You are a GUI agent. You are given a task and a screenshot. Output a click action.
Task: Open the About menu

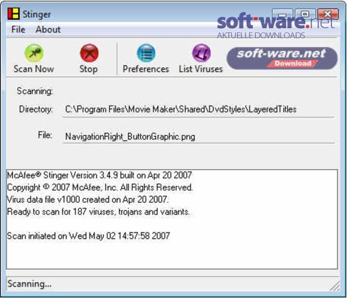pyautogui.click(x=48, y=29)
